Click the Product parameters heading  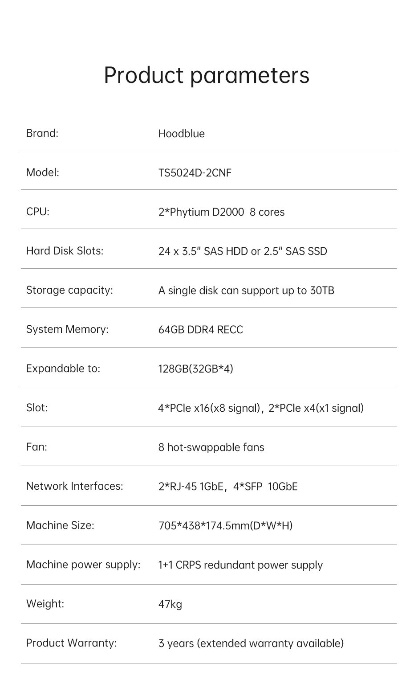207,75
